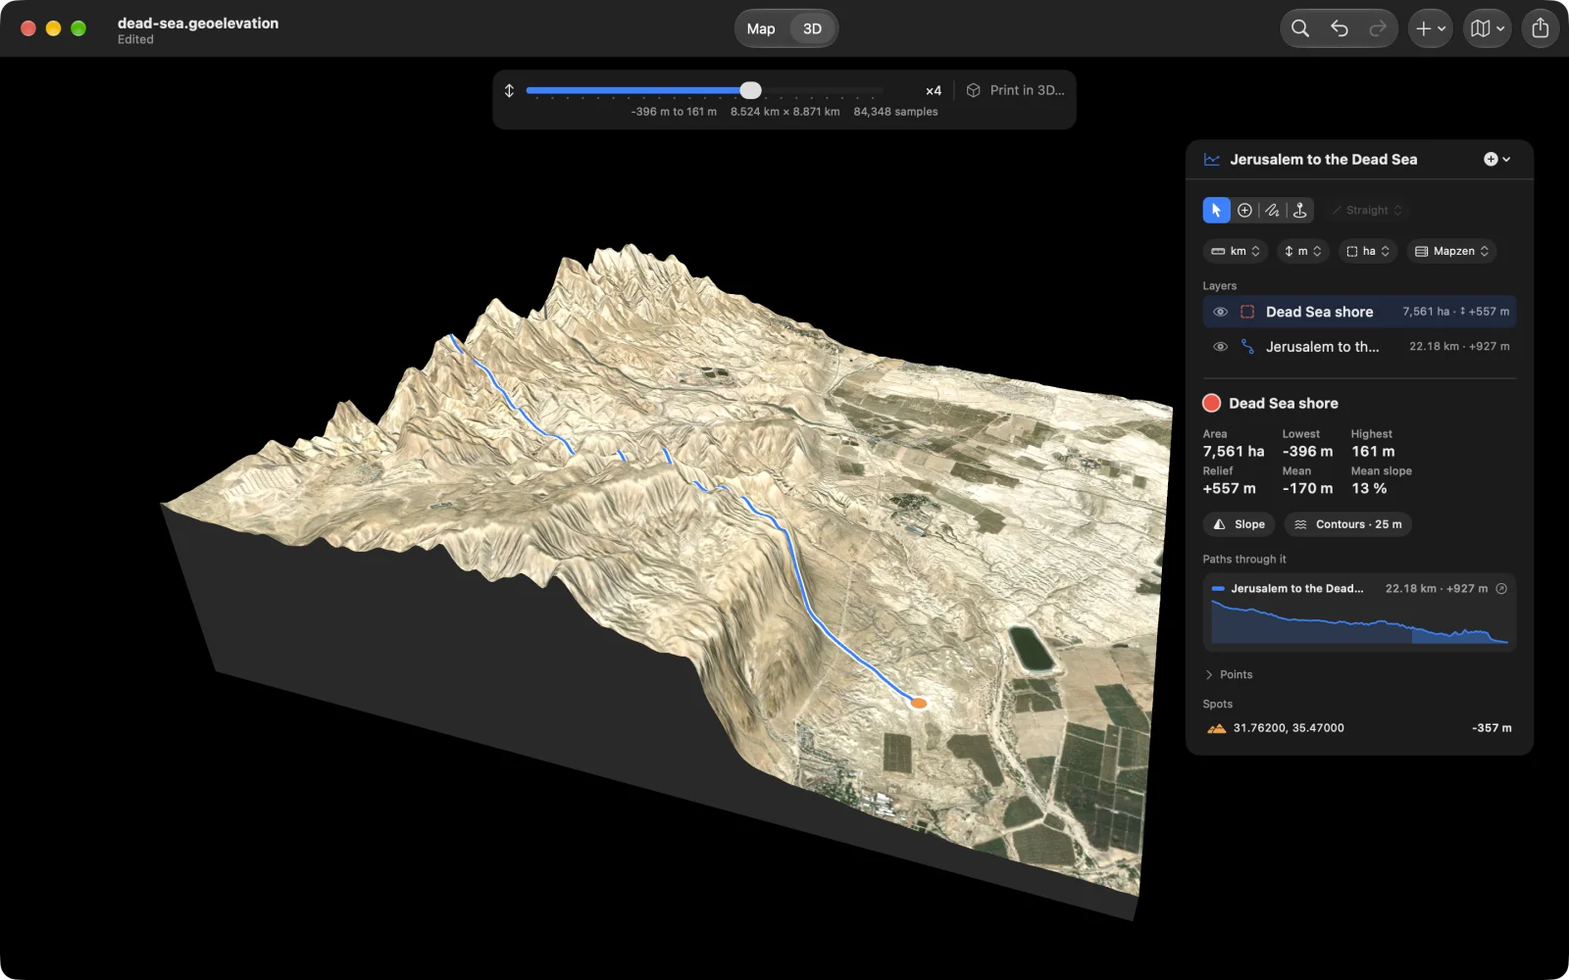
Task: Click the -396 m lowest value
Action: [x=1307, y=452]
